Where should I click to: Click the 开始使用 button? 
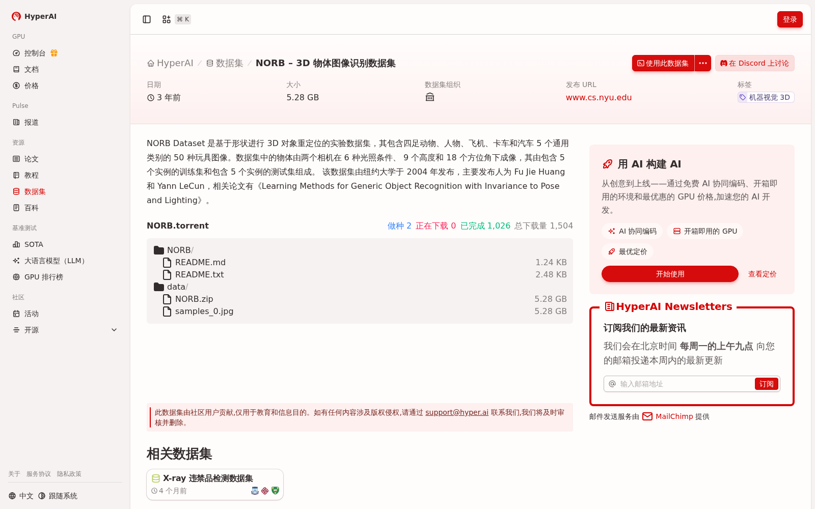pyautogui.click(x=670, y=274)
